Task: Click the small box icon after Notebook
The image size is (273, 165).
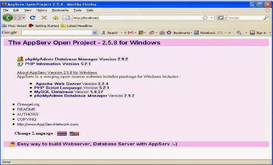Action: point(220,33)
